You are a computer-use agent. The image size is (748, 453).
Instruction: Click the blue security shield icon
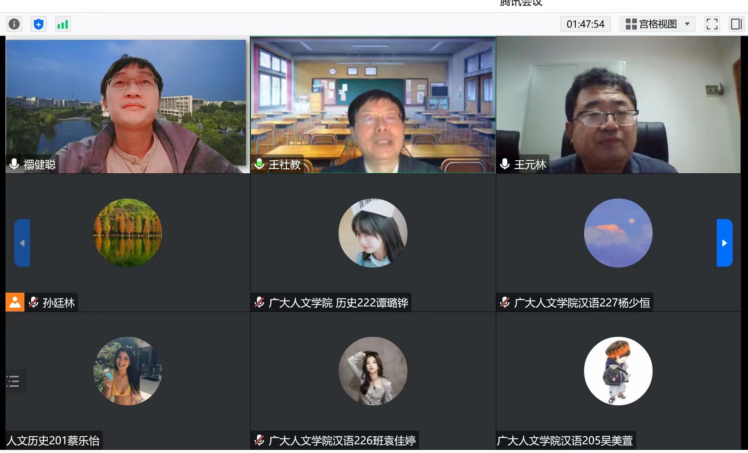pos(39,24)
